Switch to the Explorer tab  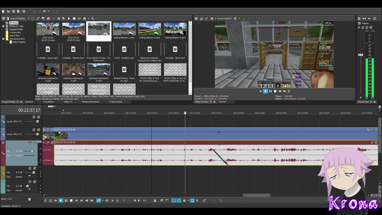29,102
